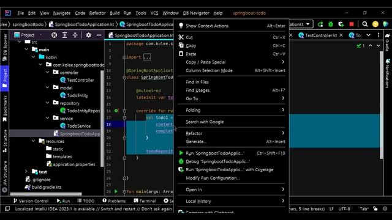Click the Rerun green arrow toolbar icon

tap(320, 24)
